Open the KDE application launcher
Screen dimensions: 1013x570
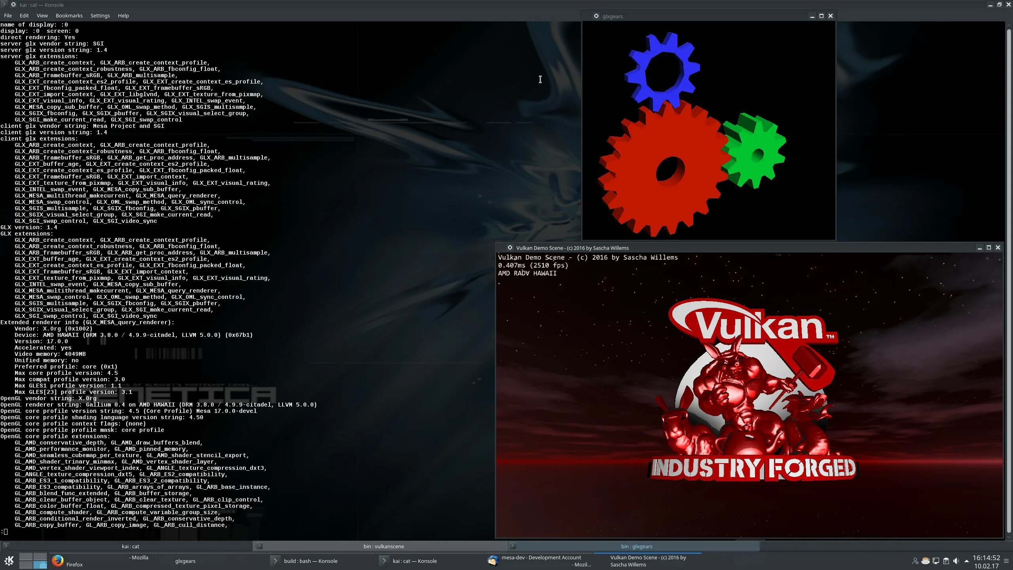9,560
